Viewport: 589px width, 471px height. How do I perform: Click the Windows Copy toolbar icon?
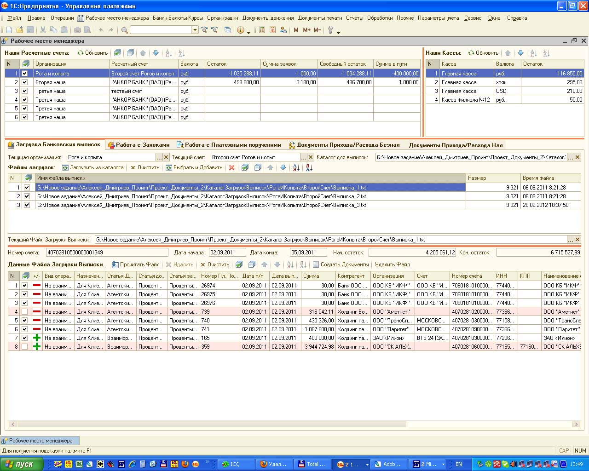227,30
